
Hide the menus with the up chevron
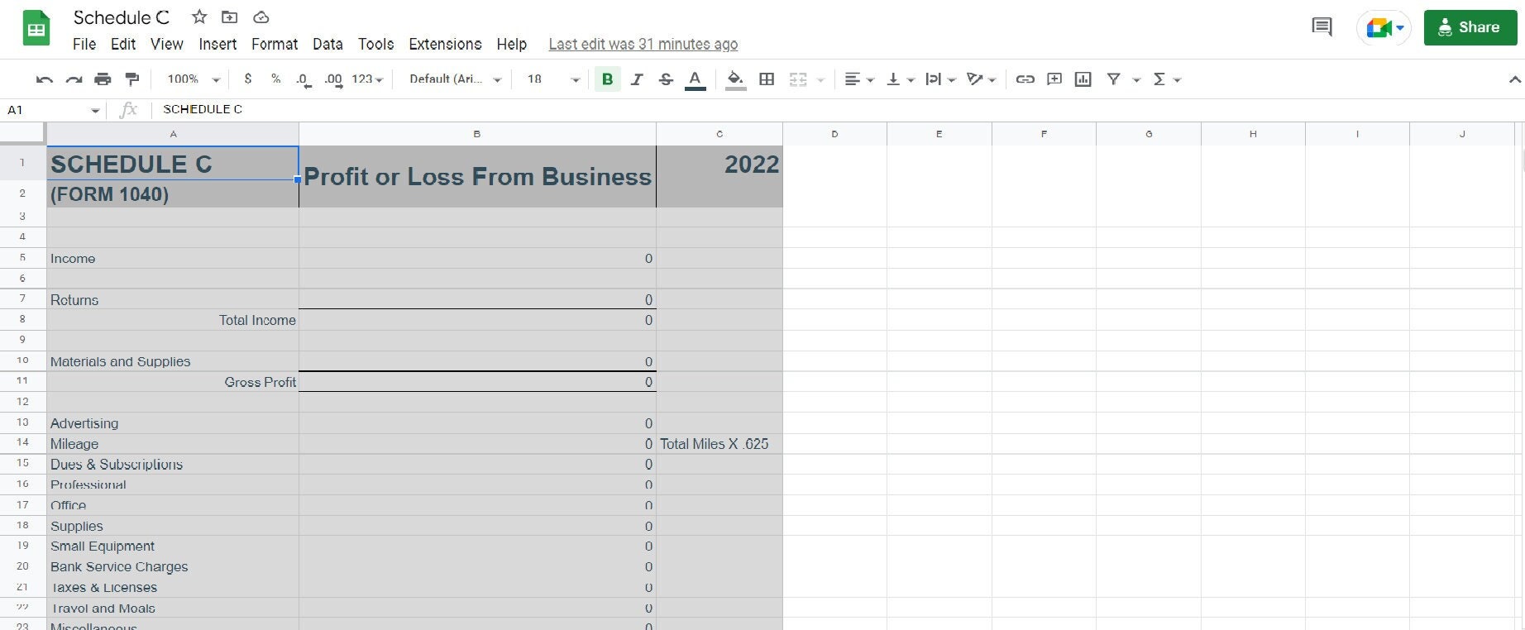click(x=1514, y=80)
